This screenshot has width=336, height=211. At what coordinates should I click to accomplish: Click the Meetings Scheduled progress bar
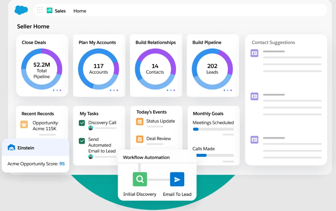point(213,129)
